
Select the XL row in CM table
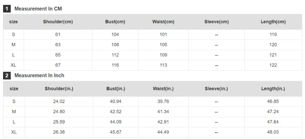[x=152, y=65]
